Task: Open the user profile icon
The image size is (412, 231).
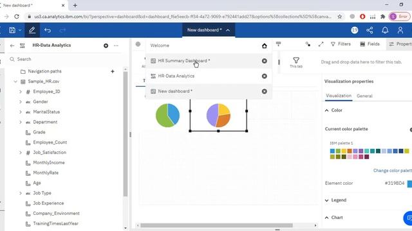Action: pos(400,30)
